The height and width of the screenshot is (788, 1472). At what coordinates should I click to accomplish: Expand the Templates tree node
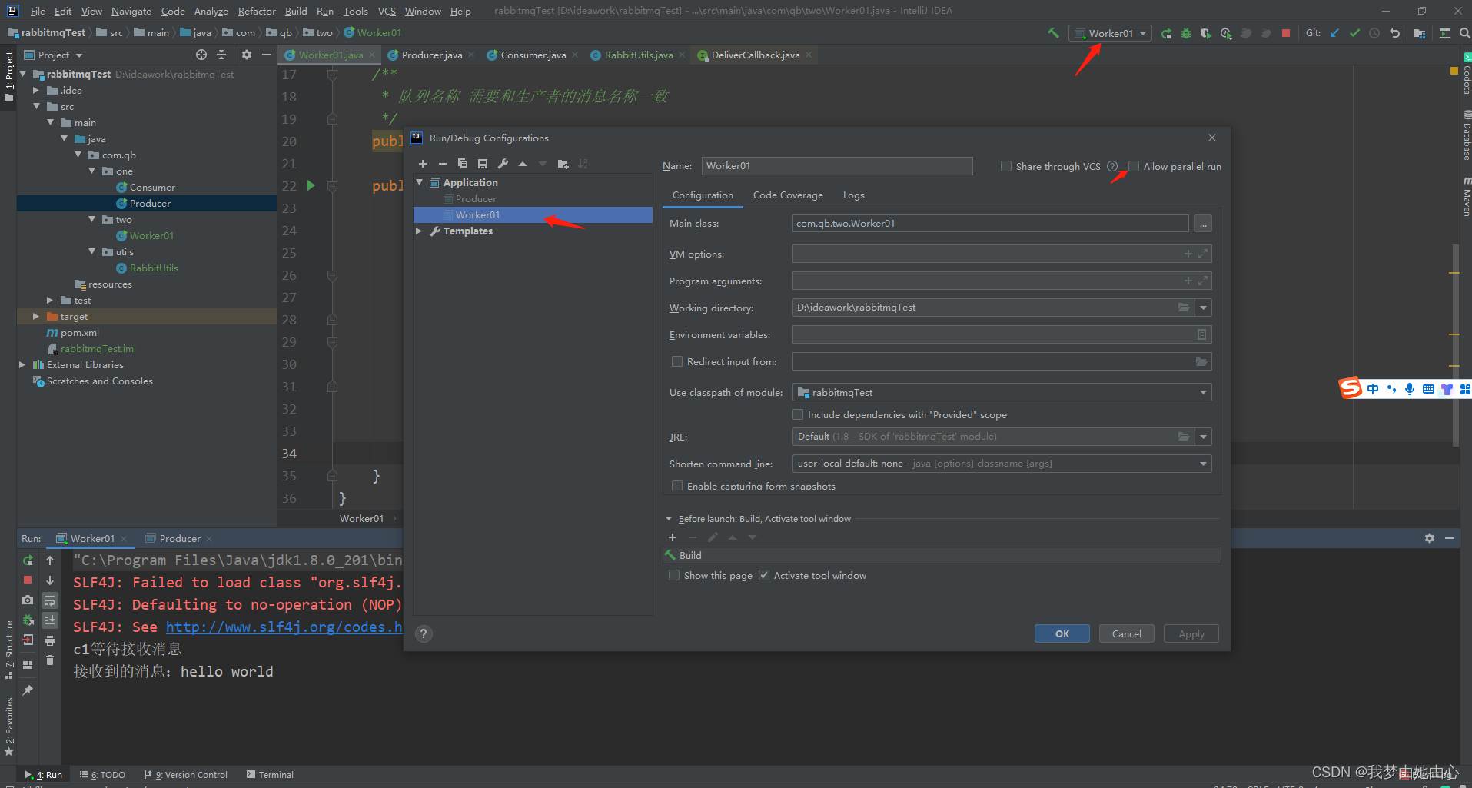pos(419,231)
